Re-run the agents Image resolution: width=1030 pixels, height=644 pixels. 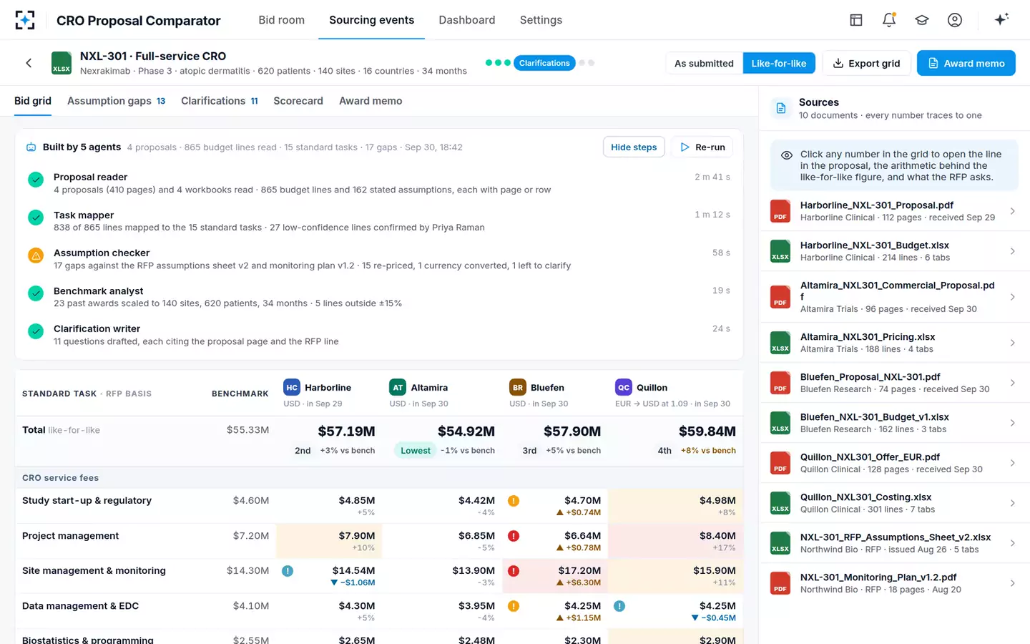702,147
